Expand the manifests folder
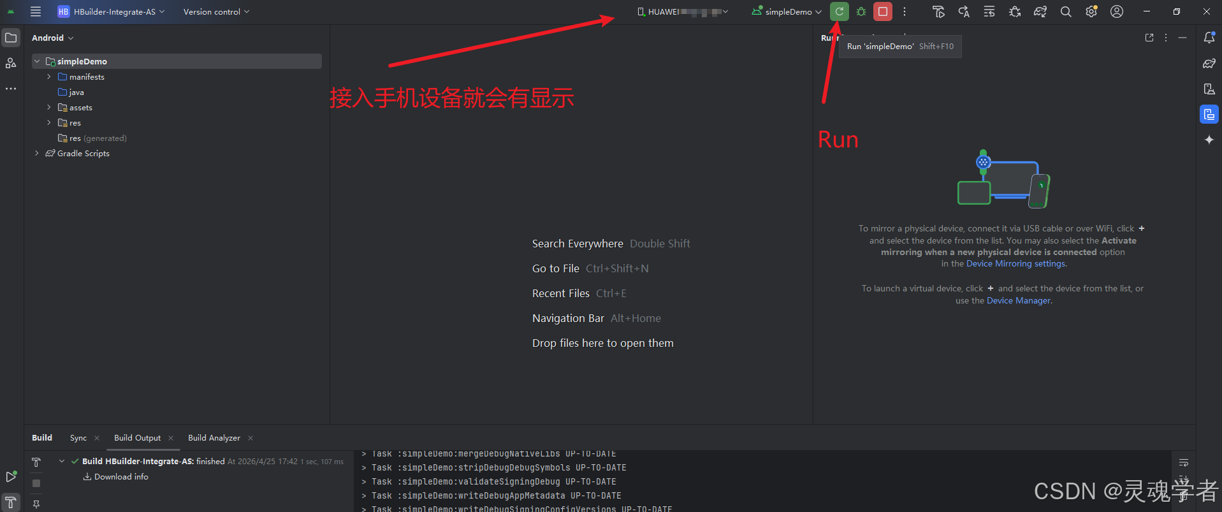The height and width of the screenshot is (512, 1222). [x=49, y=77]
